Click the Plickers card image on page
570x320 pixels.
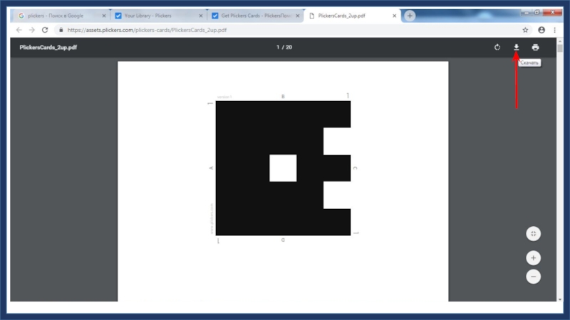click(283, 168)
